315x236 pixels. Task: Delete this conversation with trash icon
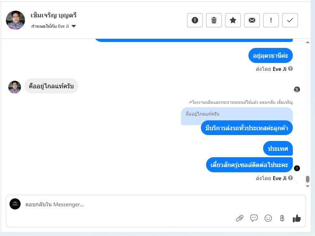(x=214, y=20)
